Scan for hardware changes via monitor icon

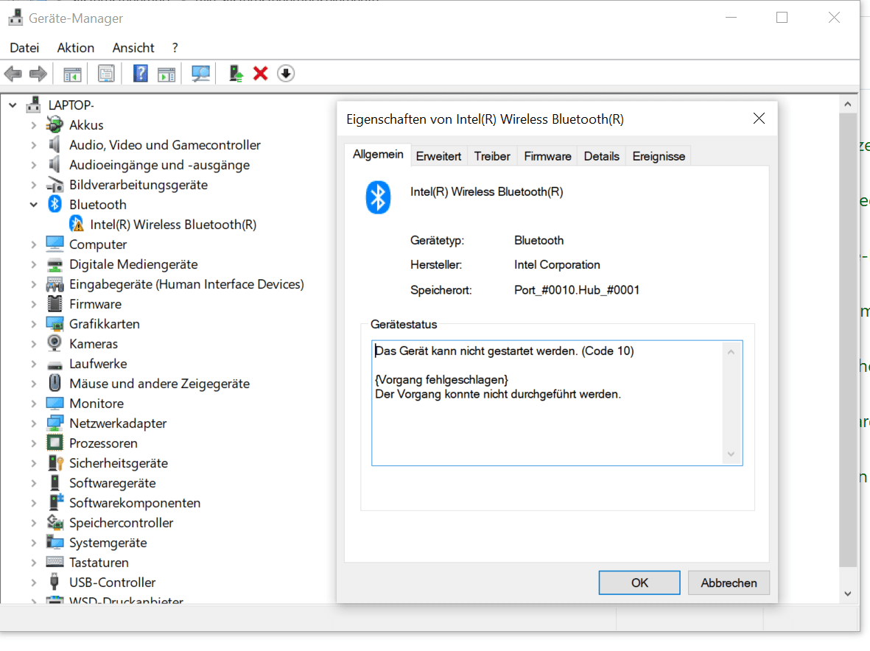(x=200, y=73)
